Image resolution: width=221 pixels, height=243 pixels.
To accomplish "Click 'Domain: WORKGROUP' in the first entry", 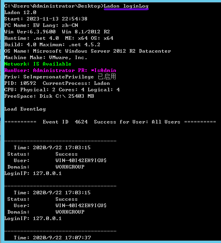I will (46, 167).
